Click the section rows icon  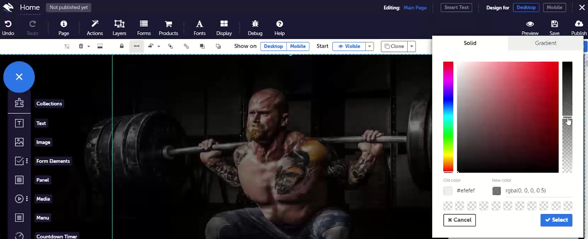(x=100, y=46)
